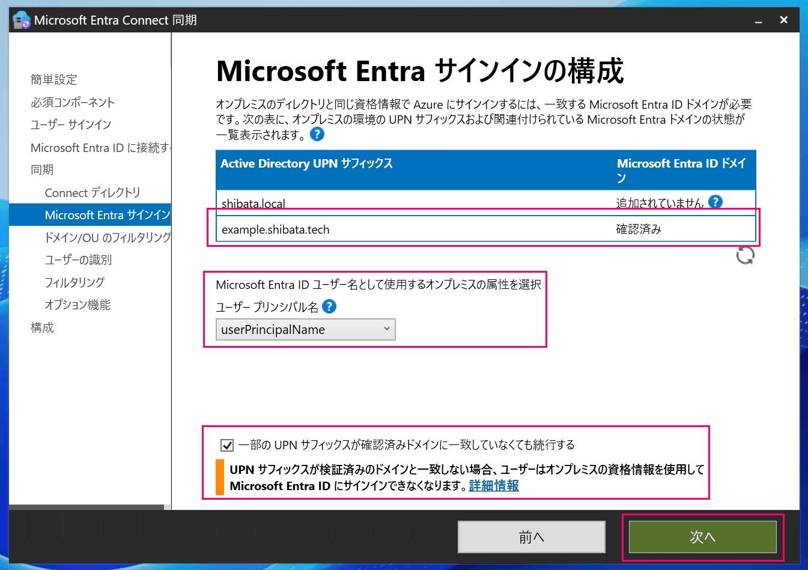The height and width of the screenshot is (570, 808).
Task: Click the 確認済み status cell
Action: pos(639,229)
